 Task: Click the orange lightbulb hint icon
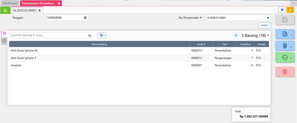290,10
